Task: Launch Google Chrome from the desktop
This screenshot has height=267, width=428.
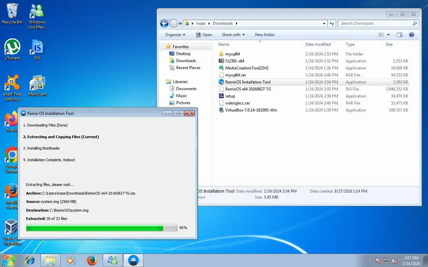Action: [11, 160]
